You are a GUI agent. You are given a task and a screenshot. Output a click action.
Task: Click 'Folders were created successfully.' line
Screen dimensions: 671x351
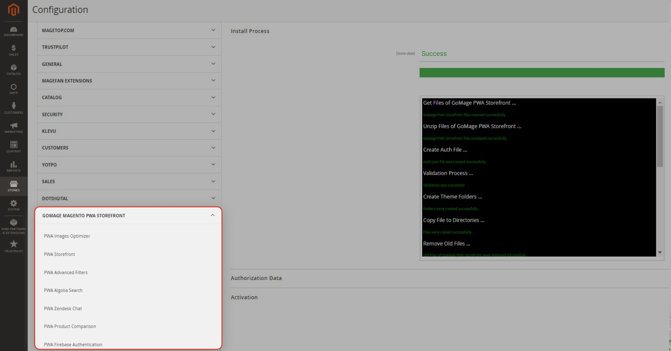click(x=451, y=209)
